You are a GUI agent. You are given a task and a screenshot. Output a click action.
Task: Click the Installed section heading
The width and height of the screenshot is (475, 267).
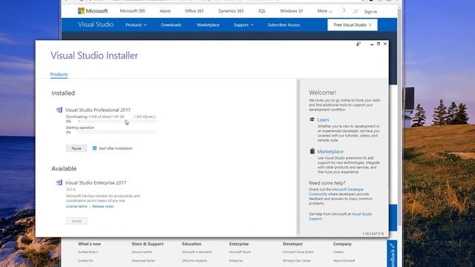63,93
